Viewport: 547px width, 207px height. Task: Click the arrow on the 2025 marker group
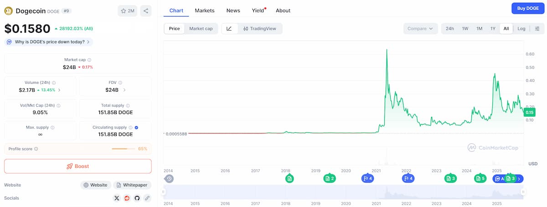[519, 179]
